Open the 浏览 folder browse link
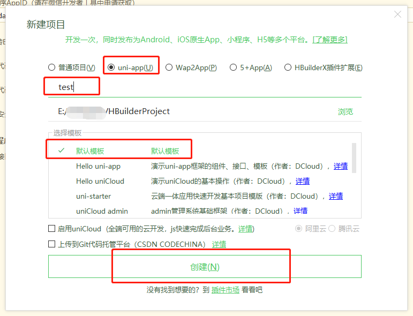 coord(346,111)
